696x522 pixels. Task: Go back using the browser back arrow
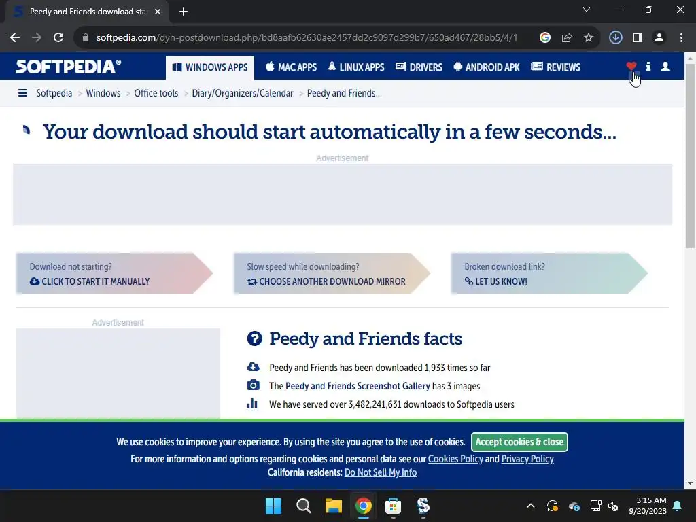15,38
